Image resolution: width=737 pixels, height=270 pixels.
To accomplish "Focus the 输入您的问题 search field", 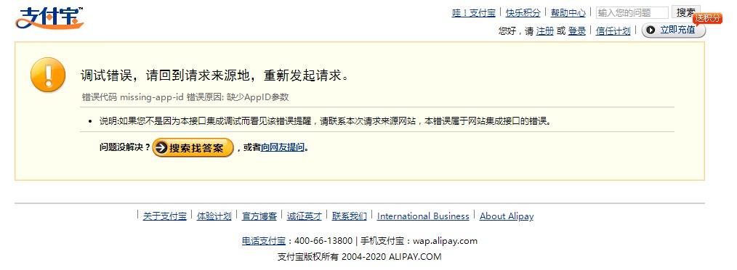I will [x=632, y=12].
